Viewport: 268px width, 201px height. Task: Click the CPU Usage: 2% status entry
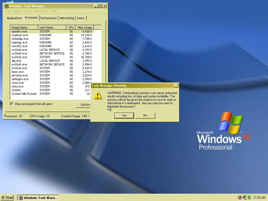coord(44,116)
